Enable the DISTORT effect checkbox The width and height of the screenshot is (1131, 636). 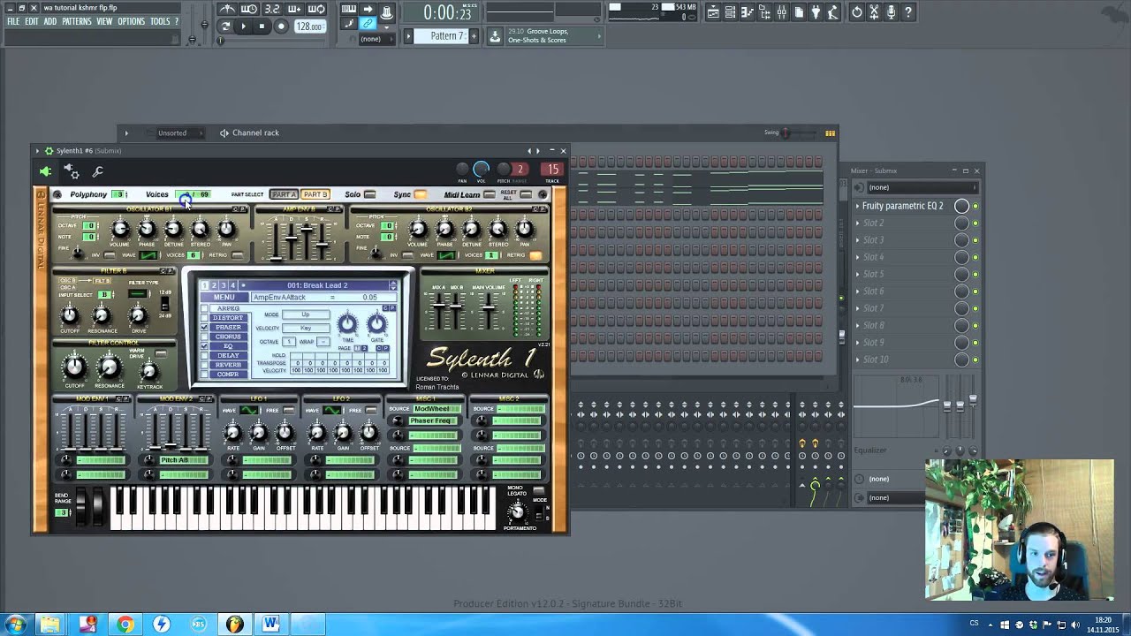(x=205, y=318)
